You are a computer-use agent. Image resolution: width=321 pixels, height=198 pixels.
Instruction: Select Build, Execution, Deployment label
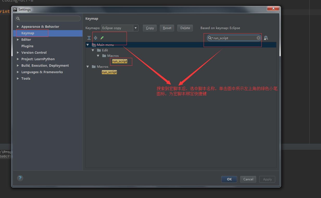45,66
